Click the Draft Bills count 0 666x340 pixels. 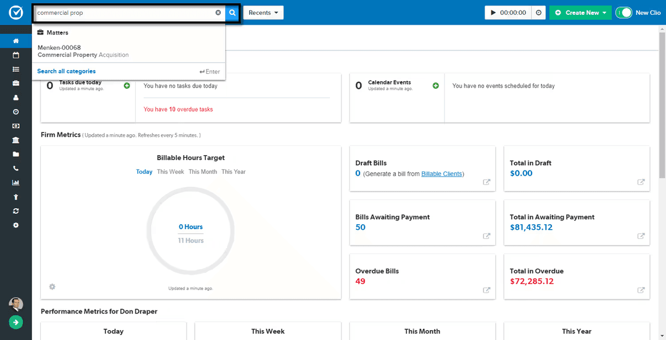click(358, 173)
